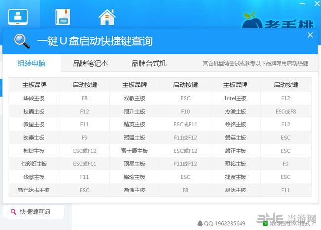Select the 致铭主板 cell
This screenshot has width=321, height=230.
pyautogui.click(x=236, y=124)
